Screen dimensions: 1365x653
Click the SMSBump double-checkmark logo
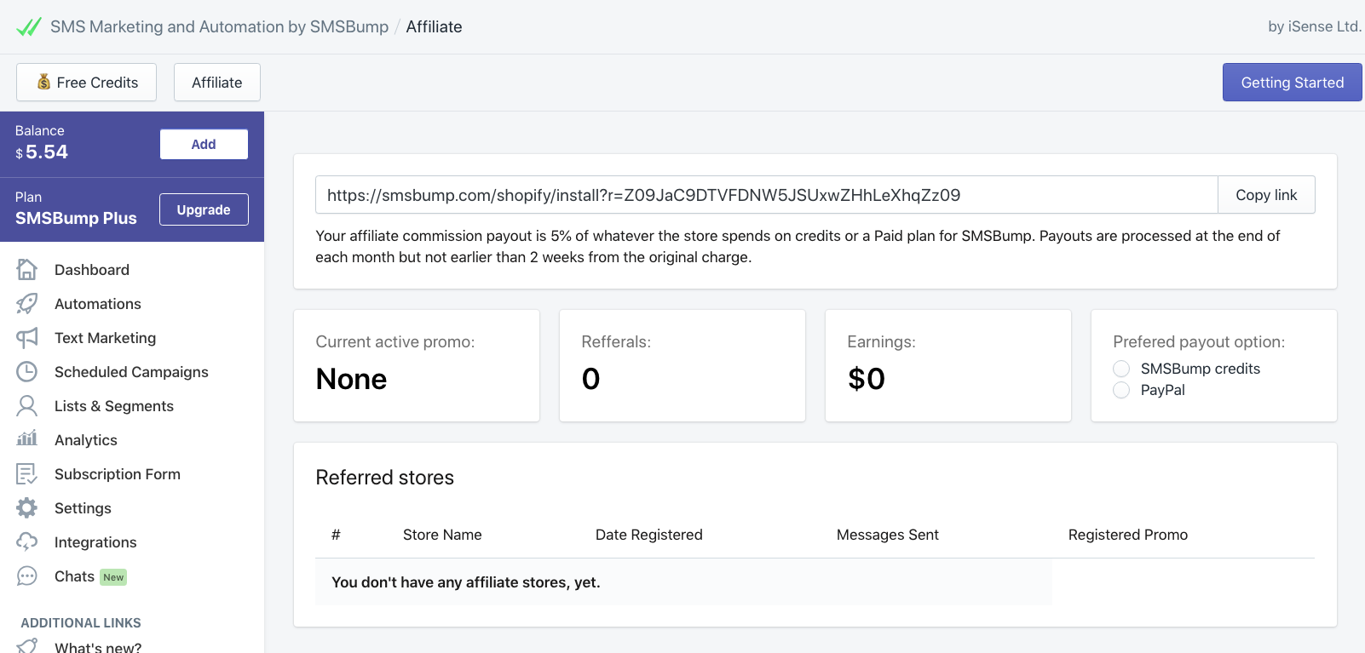point(28,26)
